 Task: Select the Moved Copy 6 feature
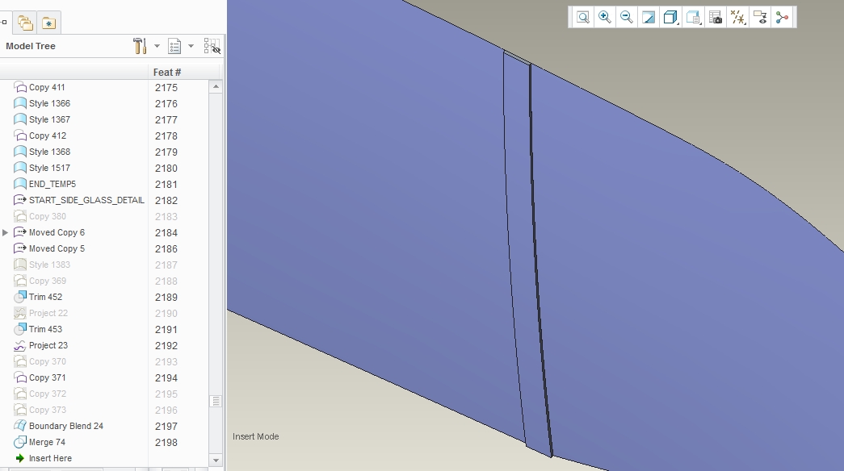(57, 232)
